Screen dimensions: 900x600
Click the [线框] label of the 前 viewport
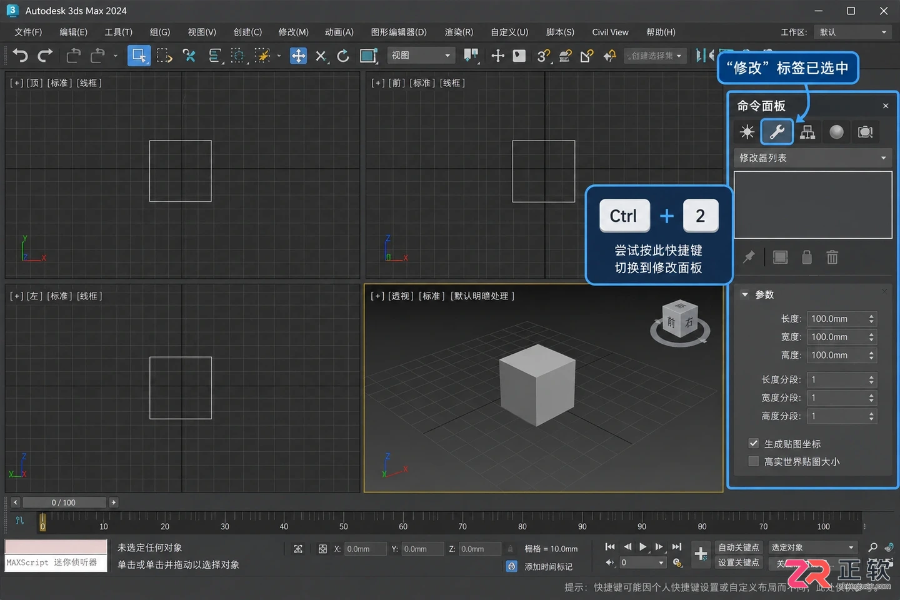coord(452,83)
